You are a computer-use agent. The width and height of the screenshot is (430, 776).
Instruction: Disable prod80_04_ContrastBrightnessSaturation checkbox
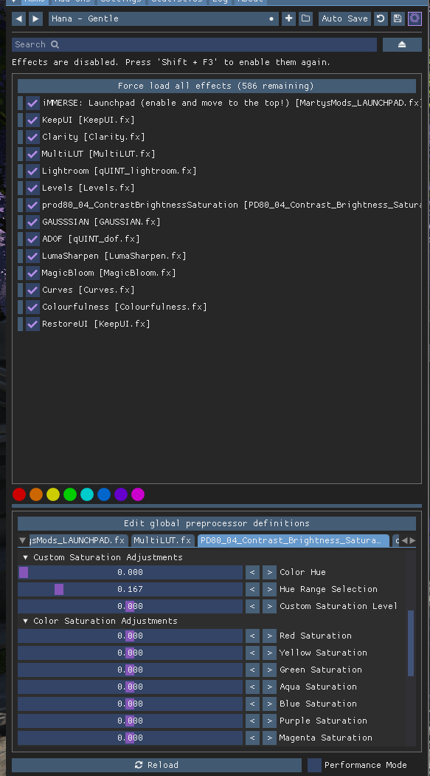(x=32, y=205)
